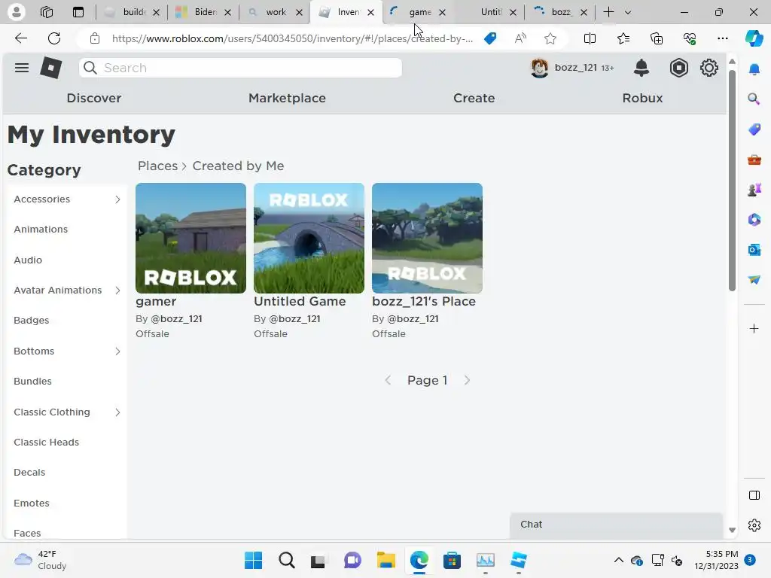Open the Create page
771x578 pixels.
point(474,98)
